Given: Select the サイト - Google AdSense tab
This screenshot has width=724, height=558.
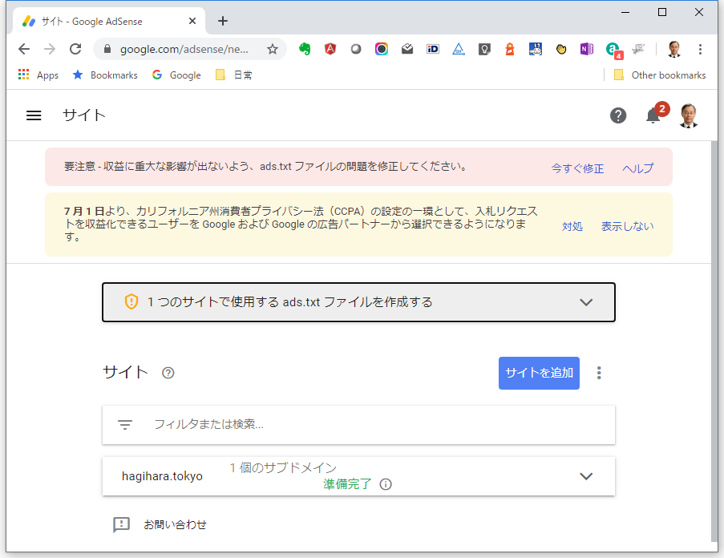Looking at the screenshot, I should pyautogui.click(x=108, y=21).
